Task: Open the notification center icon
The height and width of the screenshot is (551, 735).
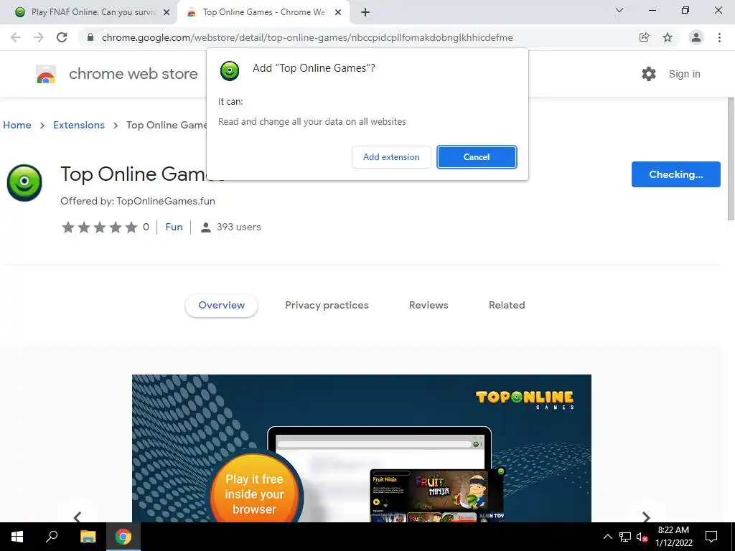Action: [x=711, y=537]
